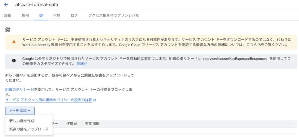Open the Workload Identity 連携 link
The width and height of the screenshot is (299, 137).
[x=40, y=45]
